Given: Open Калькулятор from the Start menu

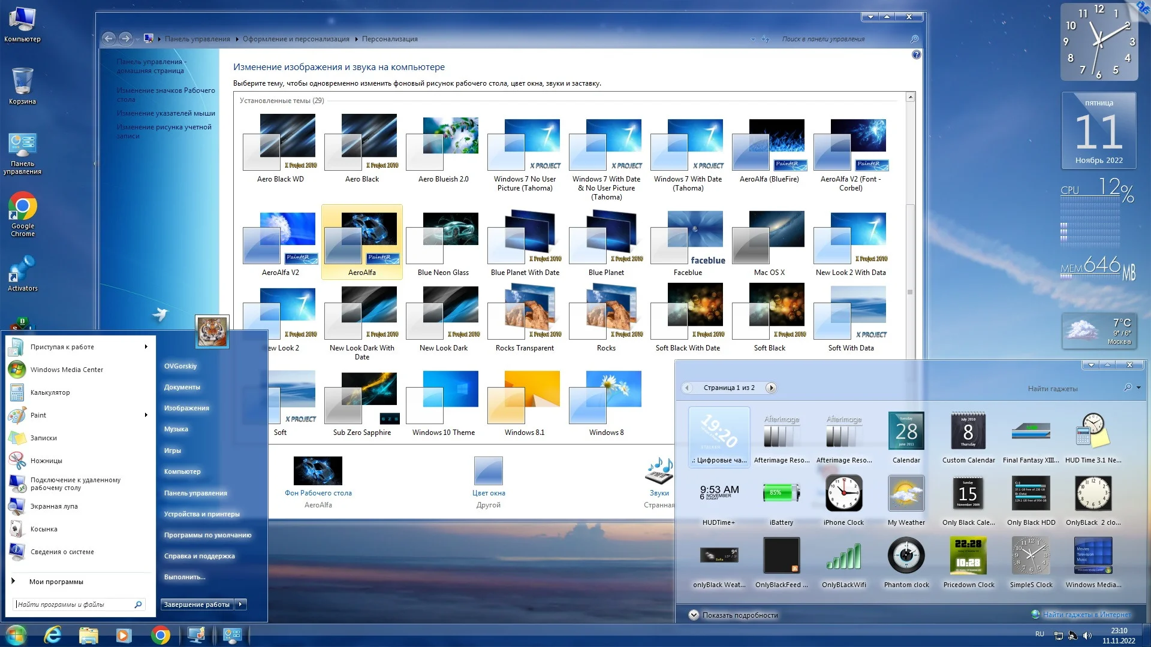Looking at the screenshot, I should (50, 392).
